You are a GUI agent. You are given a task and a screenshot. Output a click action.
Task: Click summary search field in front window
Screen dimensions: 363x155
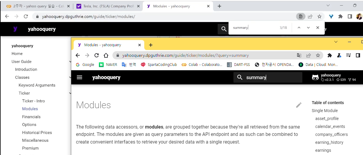268,77
